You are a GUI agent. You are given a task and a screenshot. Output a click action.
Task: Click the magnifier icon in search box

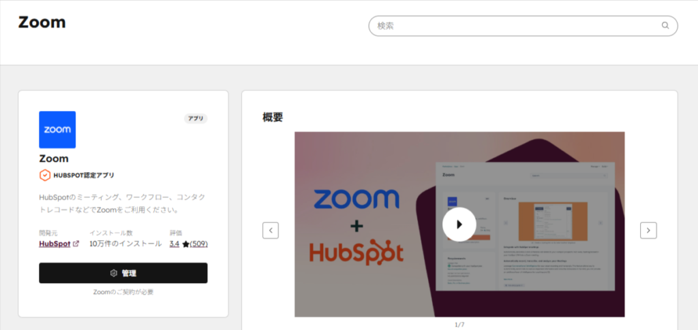point(665,25)
